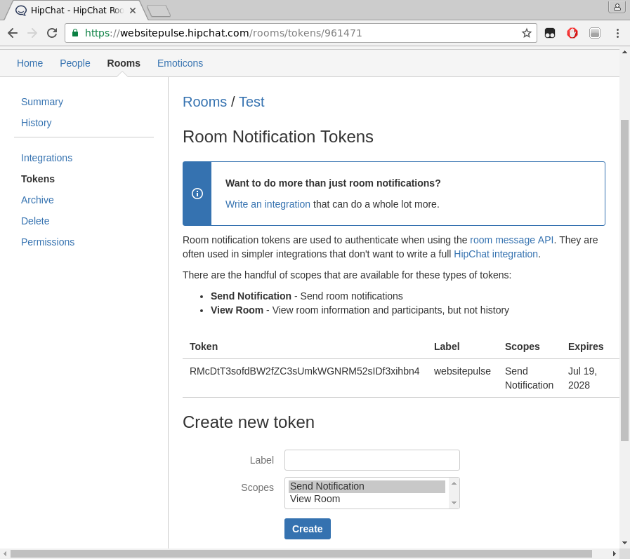Select the Rooms navigation tab

124,63
